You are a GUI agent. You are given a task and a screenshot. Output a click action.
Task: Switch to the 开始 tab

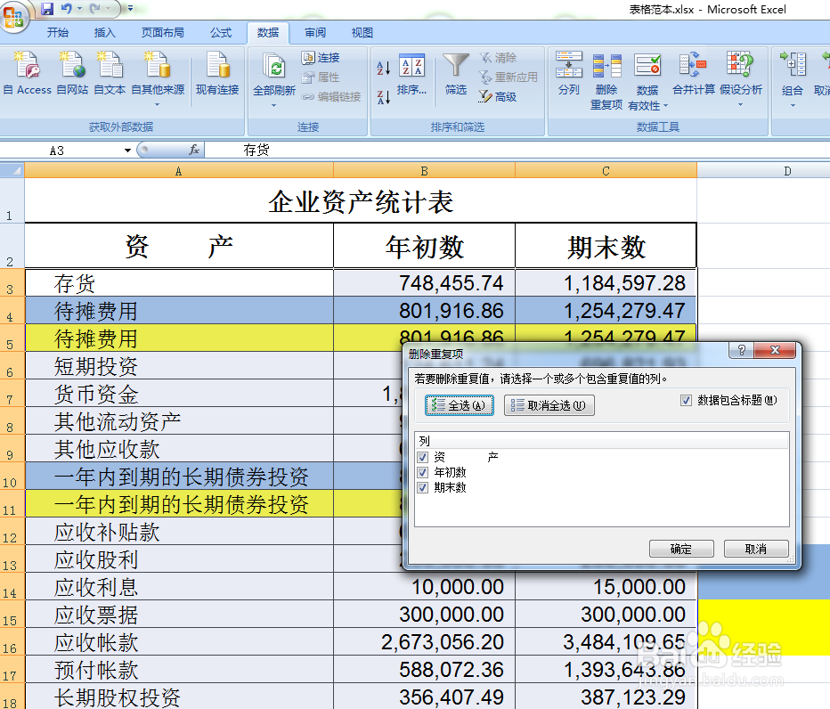[58, 33]
